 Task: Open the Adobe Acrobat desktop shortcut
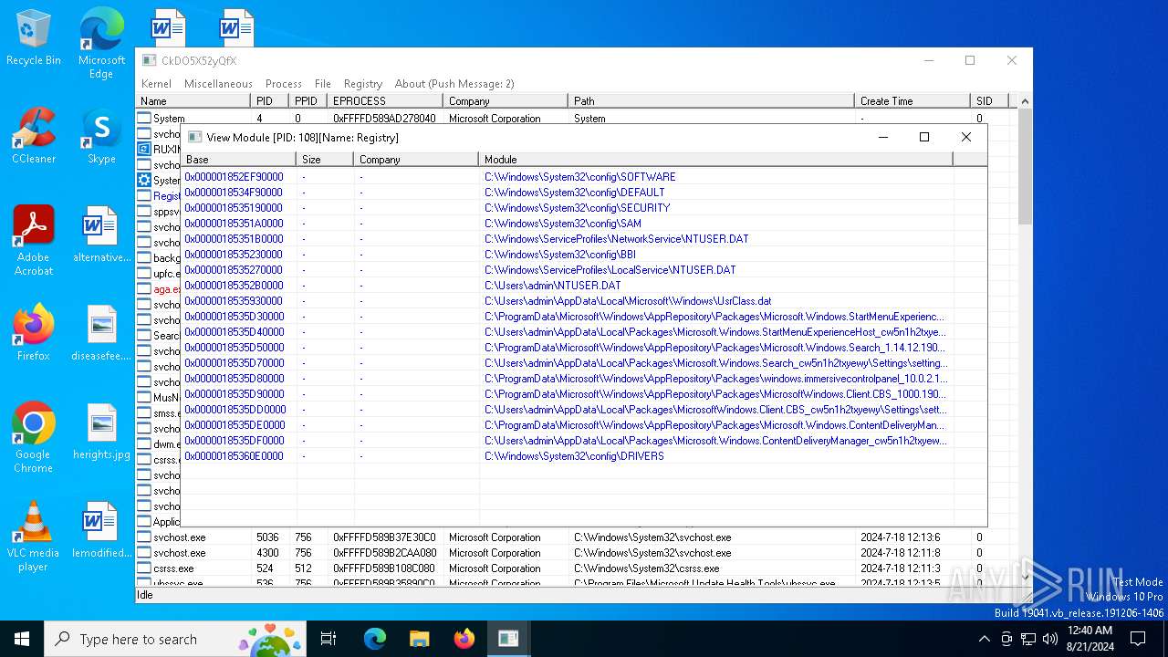click(x=34, y=241)
